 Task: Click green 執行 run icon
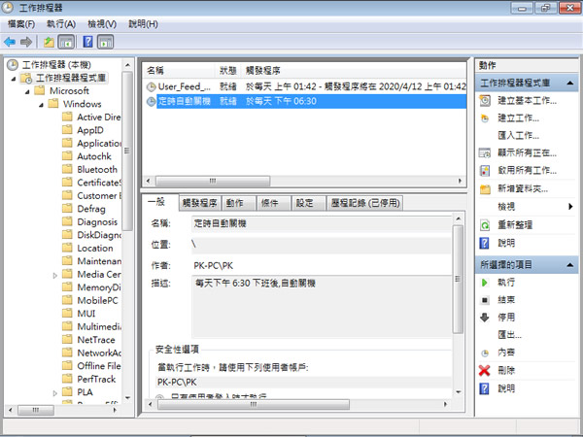click(x=485, y=283)
